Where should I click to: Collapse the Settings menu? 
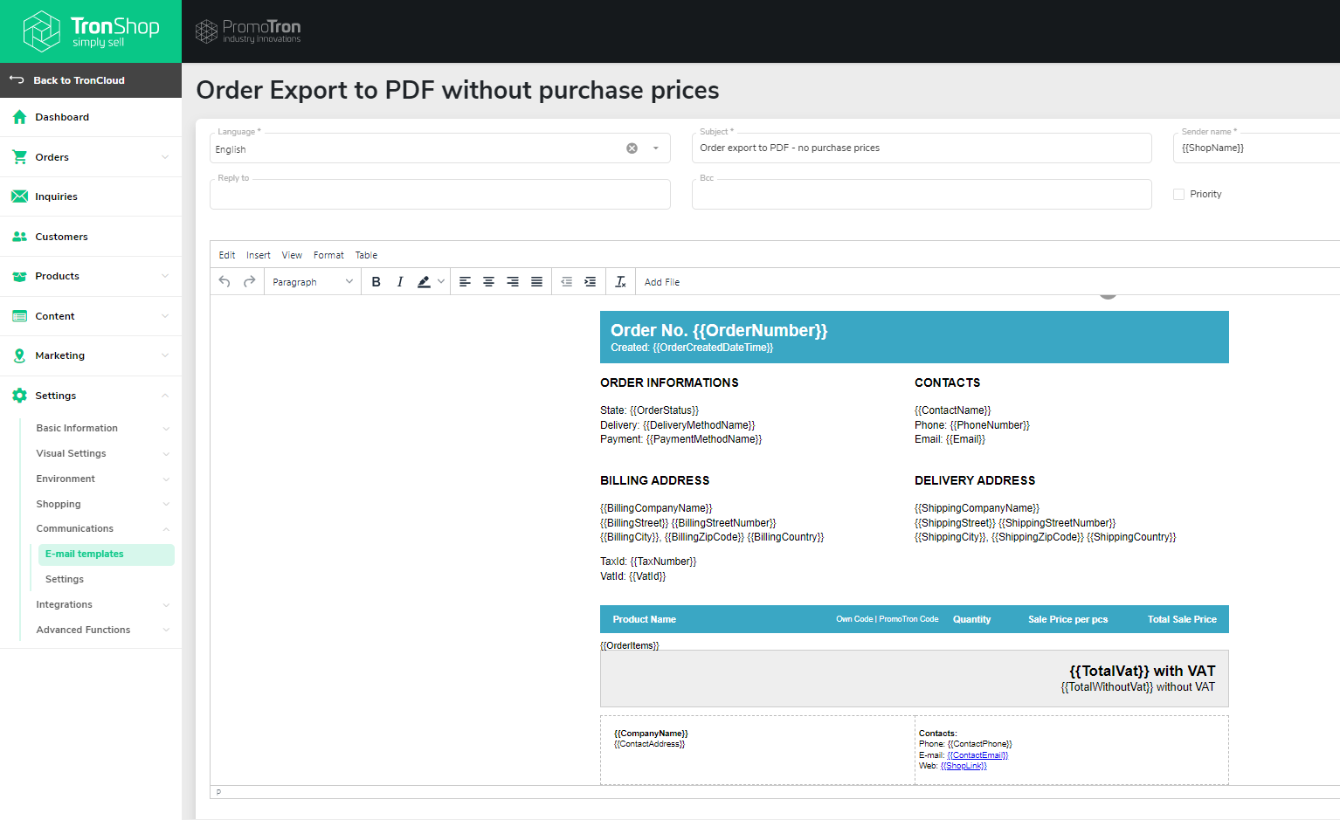pos(165,396)
